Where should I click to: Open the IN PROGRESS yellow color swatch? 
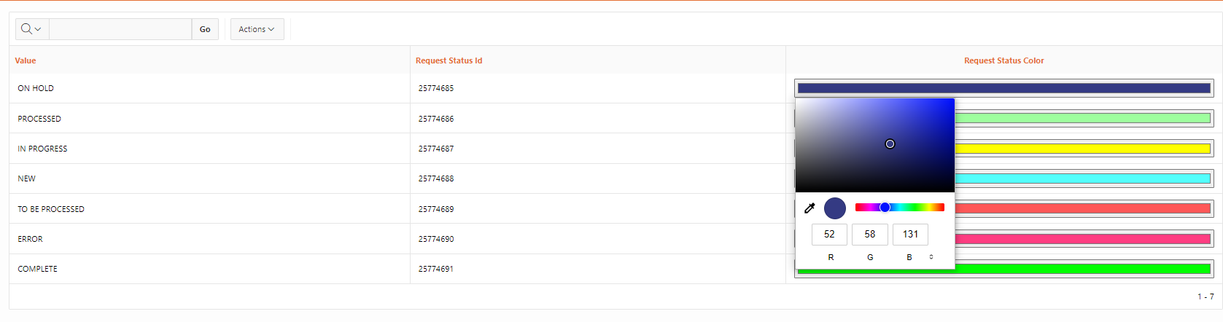(1084, 149)
